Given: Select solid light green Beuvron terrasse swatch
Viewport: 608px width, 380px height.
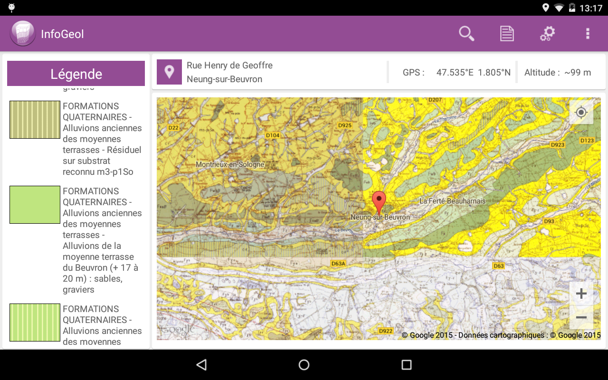Looking at the screenshot, I should pyautogui.click(x=35, y=205).
